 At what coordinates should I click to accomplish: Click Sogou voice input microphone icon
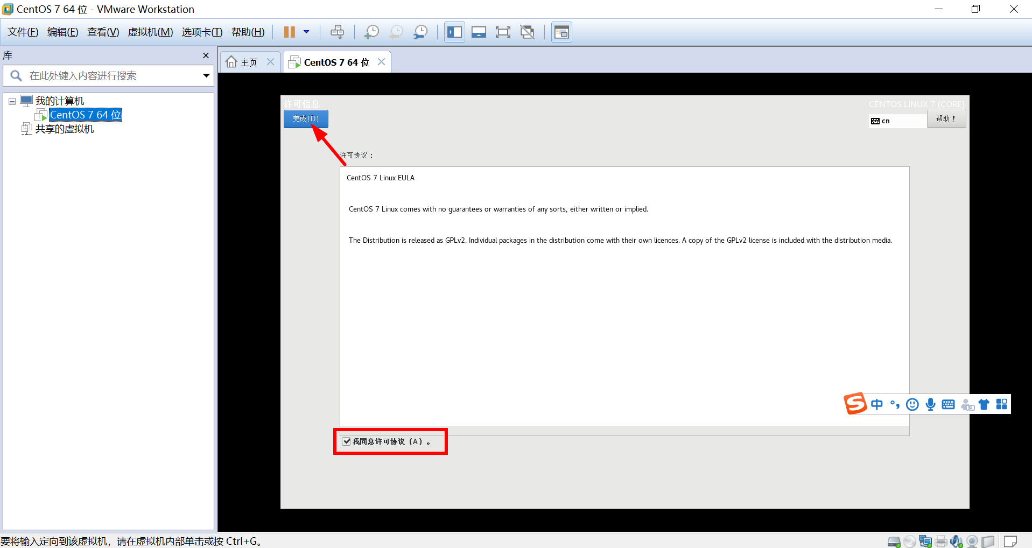[x=930, y=404]
